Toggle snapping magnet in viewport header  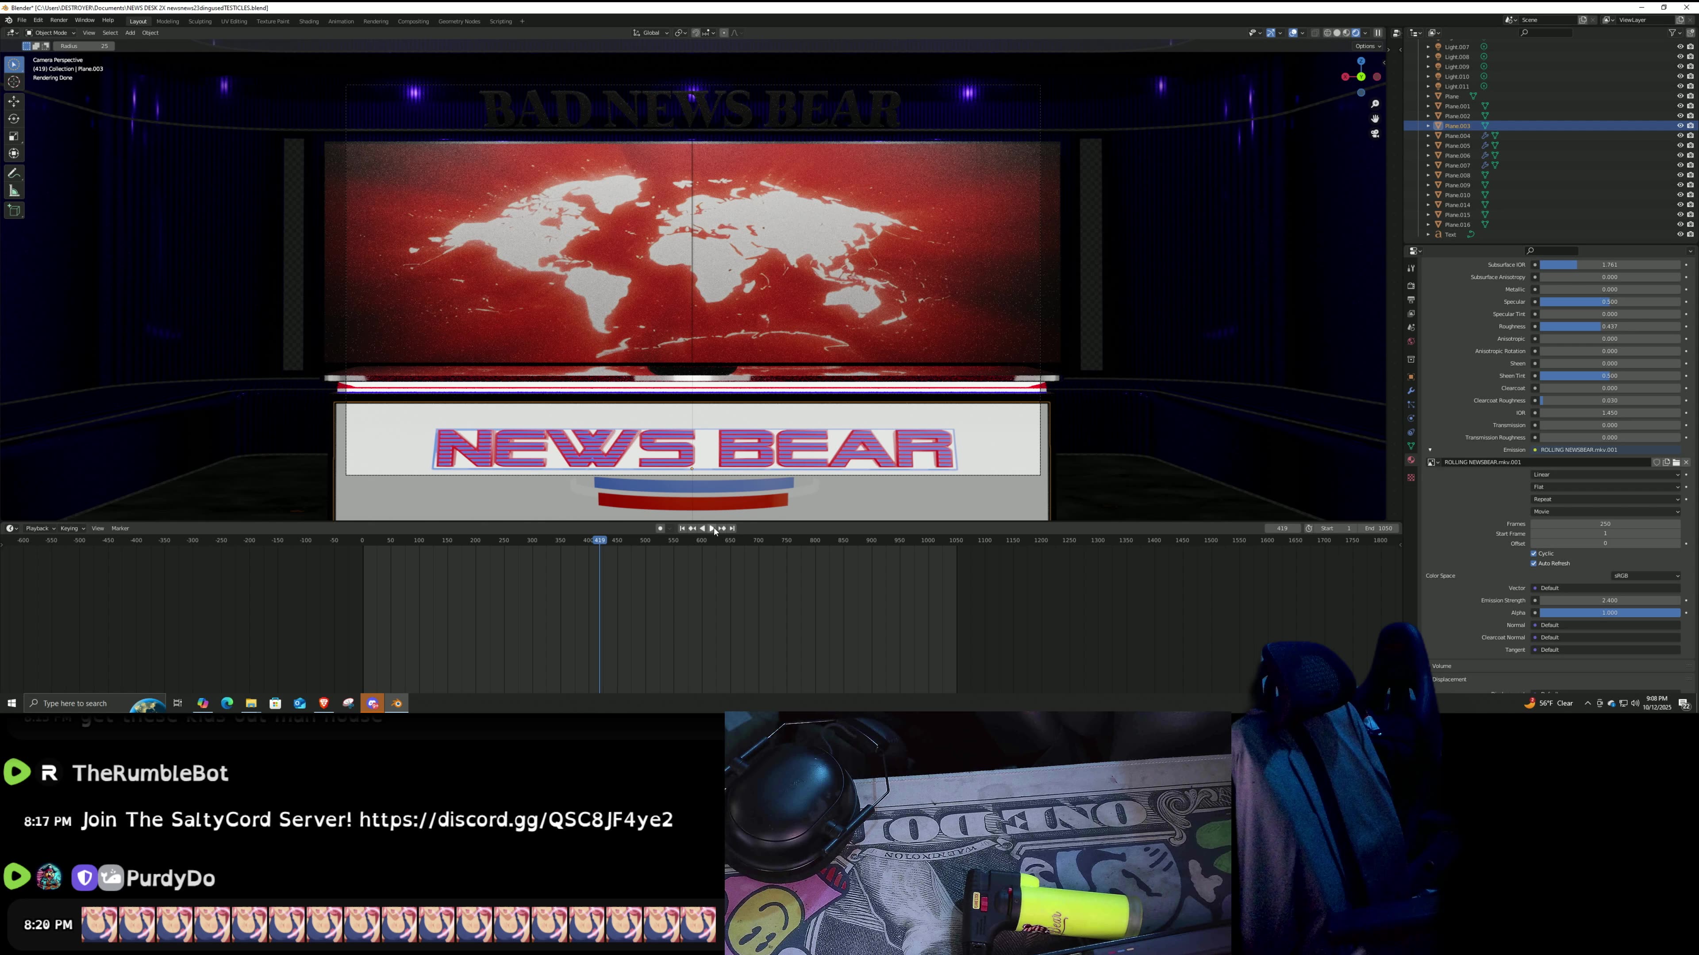(x=696, y=33)
